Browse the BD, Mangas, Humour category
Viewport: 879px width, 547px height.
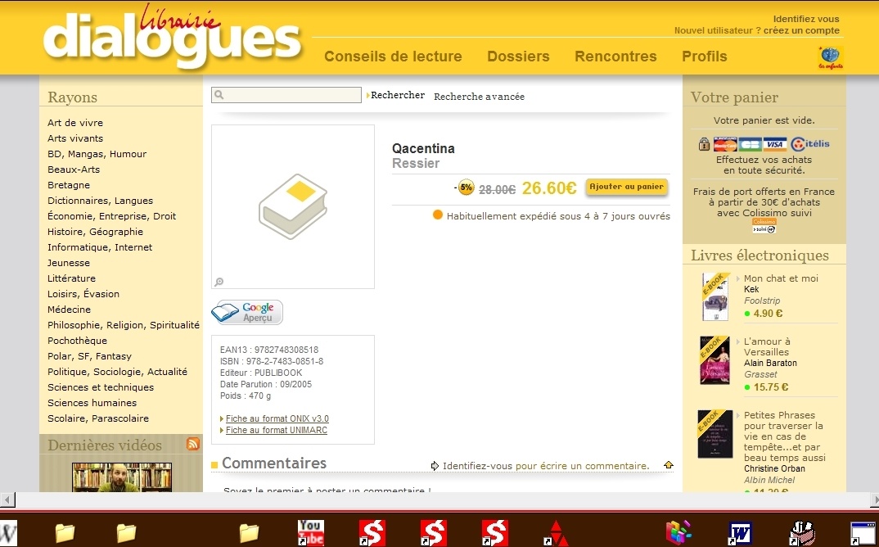pos(97,154)
